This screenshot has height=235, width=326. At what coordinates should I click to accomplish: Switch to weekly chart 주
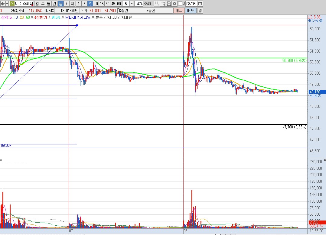click(x=43, y=4)
